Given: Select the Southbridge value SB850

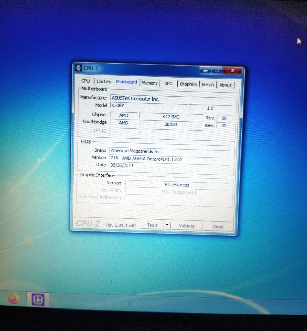Looking at the screenshot, I should 171,124.
